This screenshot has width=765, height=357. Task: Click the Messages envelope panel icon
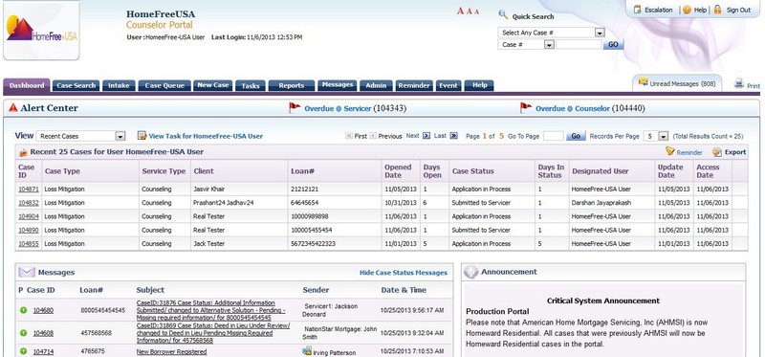(27, 272)
